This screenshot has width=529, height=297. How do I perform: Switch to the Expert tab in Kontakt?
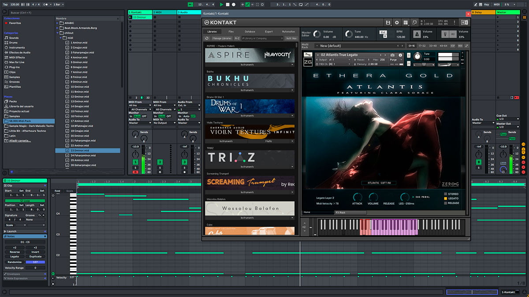(269, 32)
